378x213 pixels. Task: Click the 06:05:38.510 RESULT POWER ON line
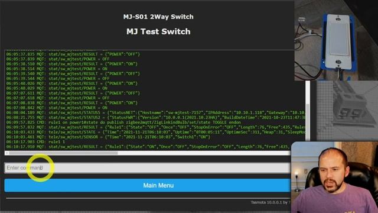coord(72,64)
